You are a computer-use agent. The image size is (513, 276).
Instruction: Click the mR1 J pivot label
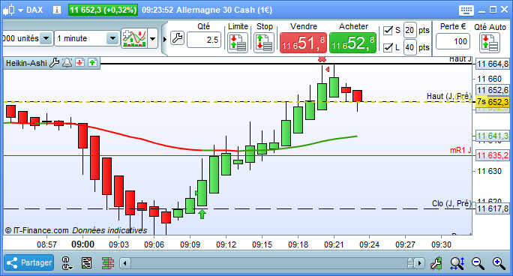[x=460, y=150]
